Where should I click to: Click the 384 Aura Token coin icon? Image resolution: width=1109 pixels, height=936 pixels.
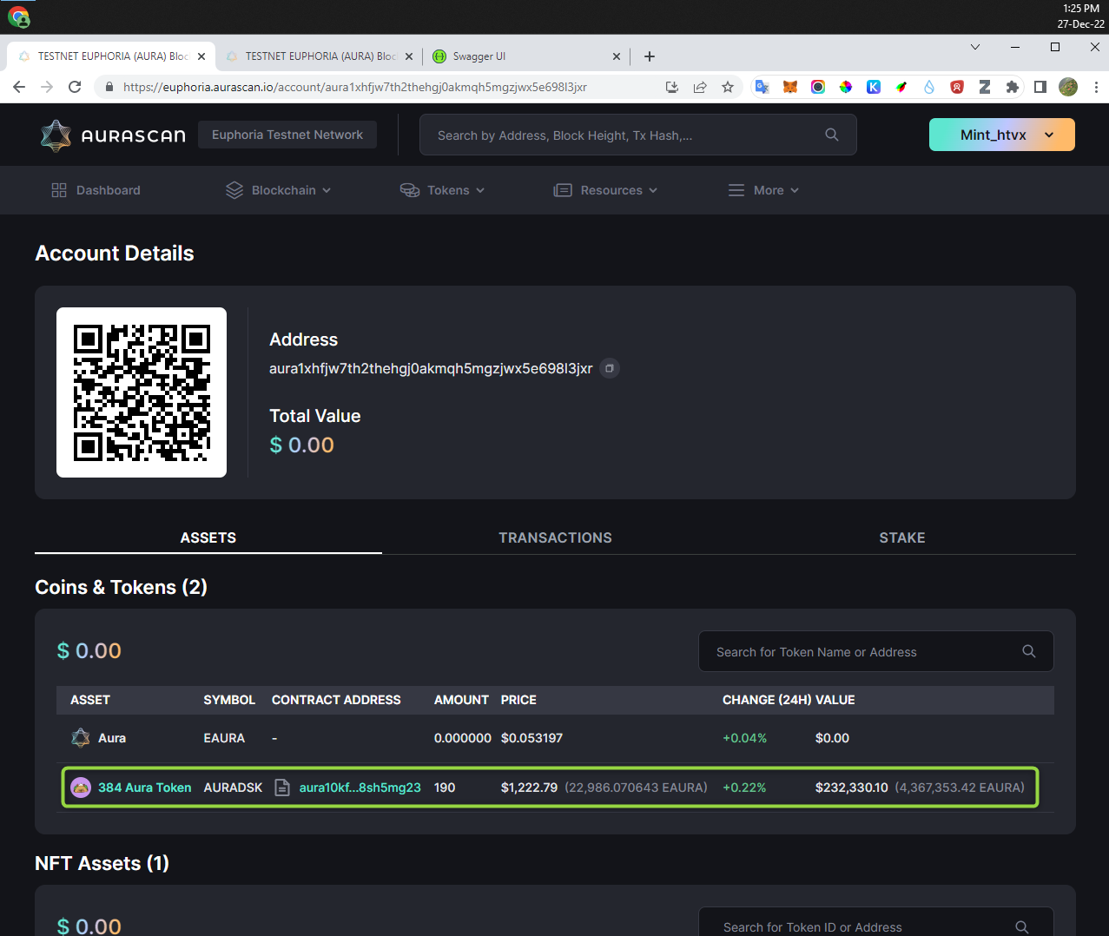click(80, 788)
